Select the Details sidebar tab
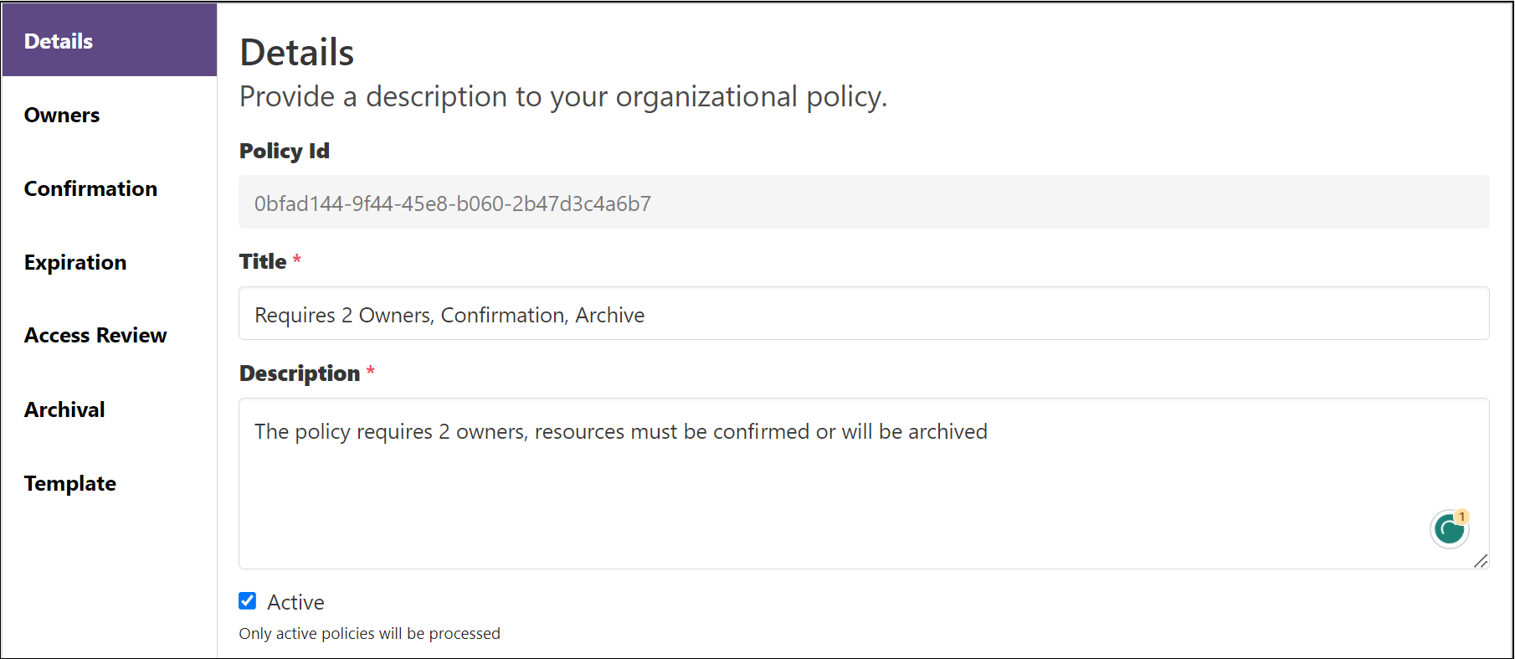 click(x=109, y=41)
